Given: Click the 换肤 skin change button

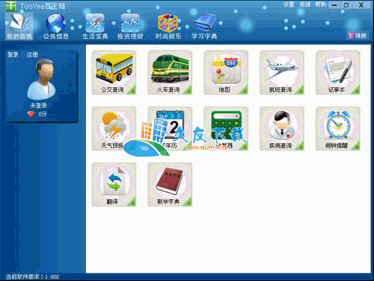Looking at the screenshot, I should pyautogui.click(x=358, y=35).
